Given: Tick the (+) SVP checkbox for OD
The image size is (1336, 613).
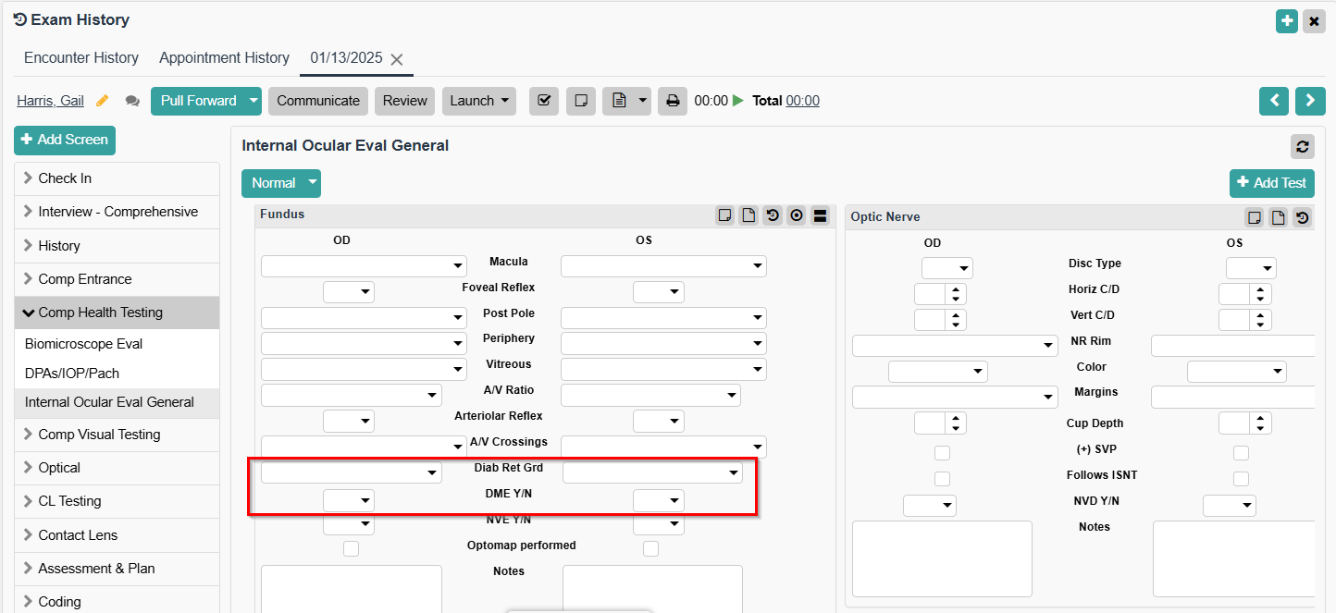Looking at the screenshot, I should coord(942,453).
